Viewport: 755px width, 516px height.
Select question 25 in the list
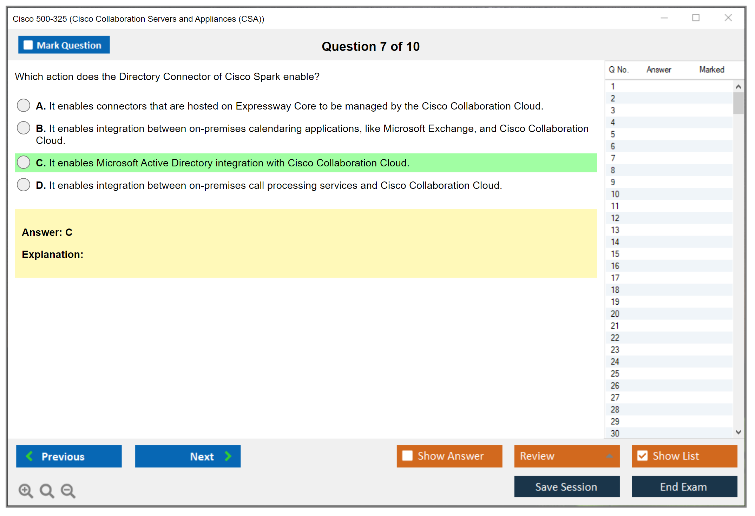point(615,373)
